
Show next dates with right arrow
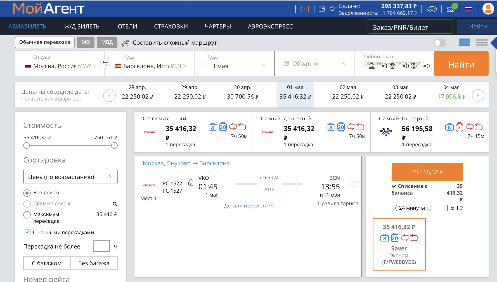[x=478, y=95]
